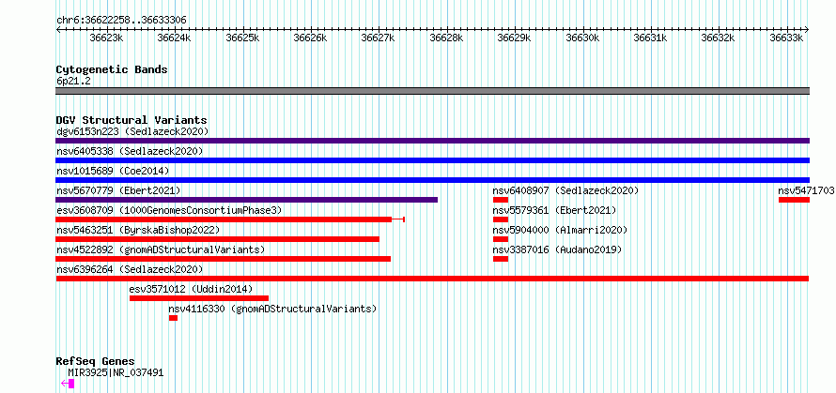This screenshot has height=393, width=836.
Task: Click the nsv6405338 blue variant bar
Action: pyautogui.click(x=433, y=160)
